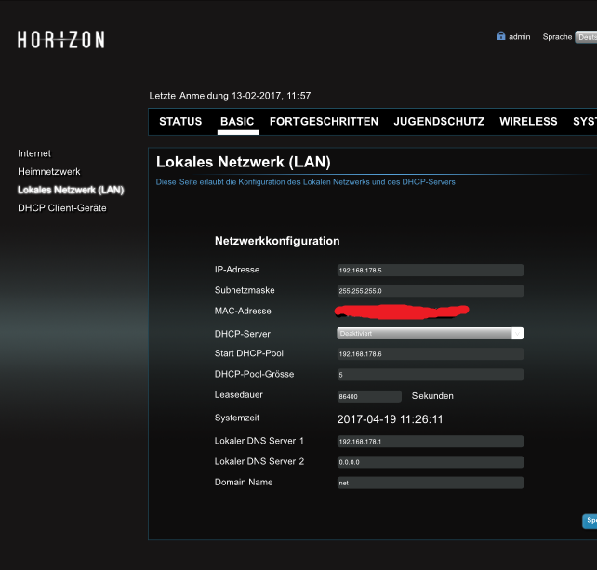Open the WIRELESS tab
This screenshot has height=570, width=597.
528,122
